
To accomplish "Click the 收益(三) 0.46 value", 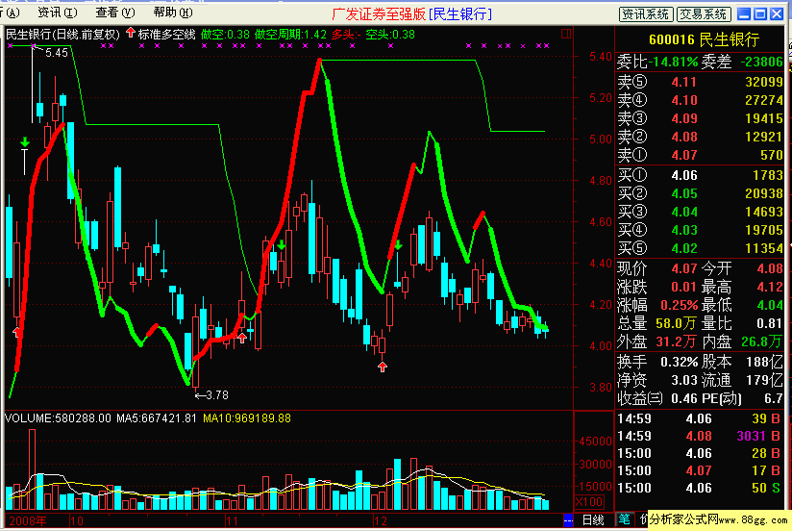I will (684, 399).
